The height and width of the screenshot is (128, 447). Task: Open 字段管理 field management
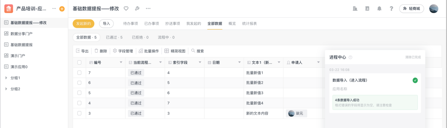[123, 51]
